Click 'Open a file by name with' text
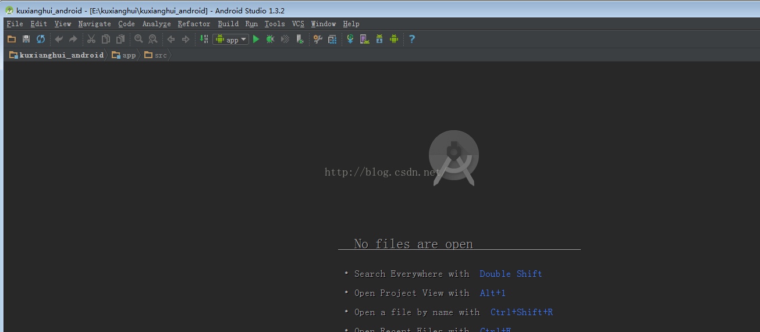Viewport: 760px width, 332px height. [x=417, y=312]
